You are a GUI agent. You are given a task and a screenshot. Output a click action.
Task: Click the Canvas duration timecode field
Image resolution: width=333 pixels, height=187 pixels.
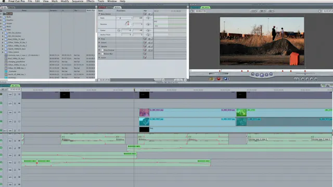click(200, 11)
